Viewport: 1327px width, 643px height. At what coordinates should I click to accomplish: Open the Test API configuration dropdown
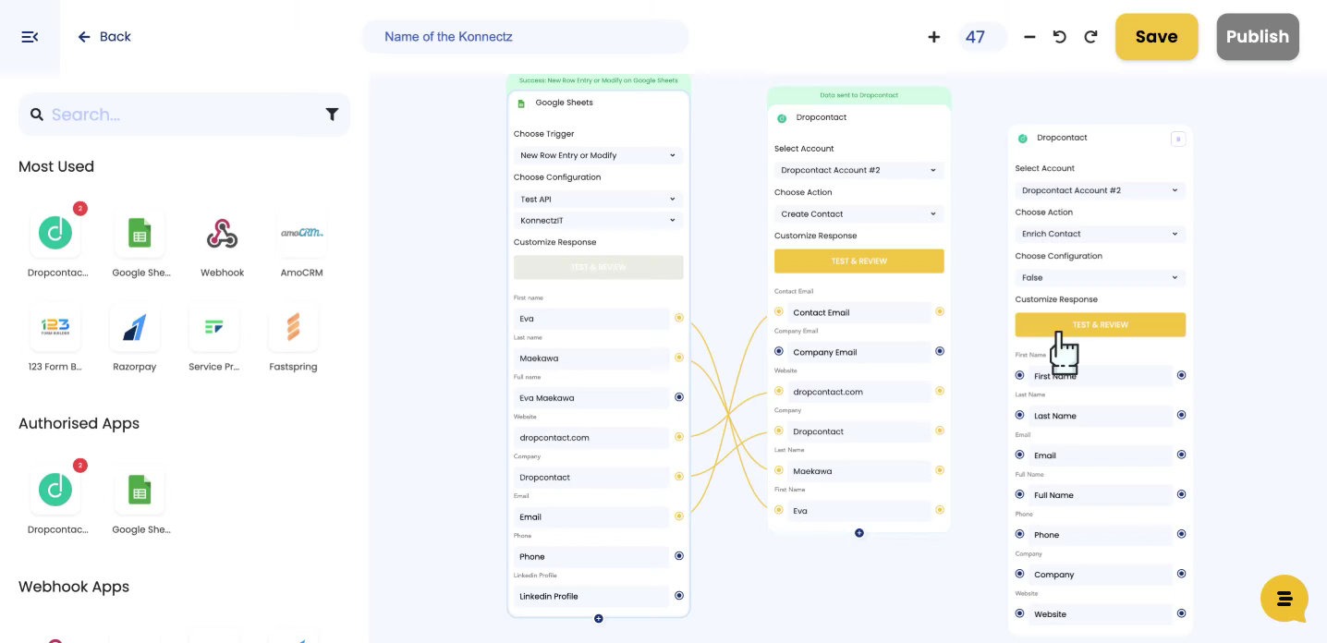599,199
